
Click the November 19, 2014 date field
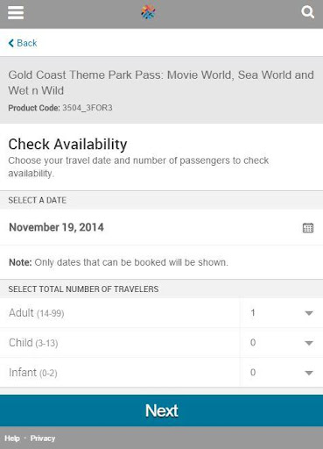click(x=161, y=227)
